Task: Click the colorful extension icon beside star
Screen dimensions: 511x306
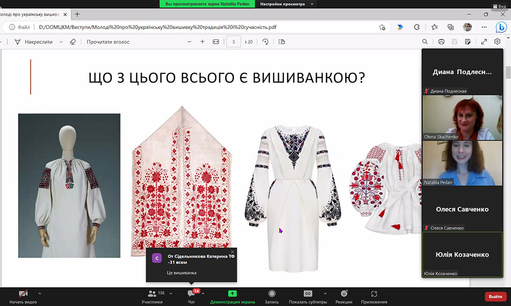Action: [400, 28]
